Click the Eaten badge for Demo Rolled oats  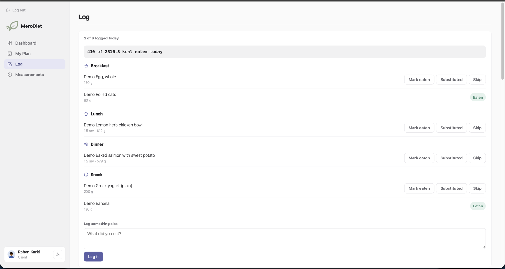(x=478, y=97)
